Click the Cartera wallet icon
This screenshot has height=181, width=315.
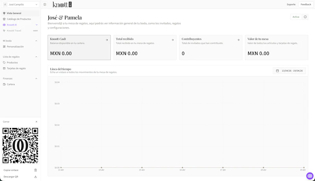4,84
